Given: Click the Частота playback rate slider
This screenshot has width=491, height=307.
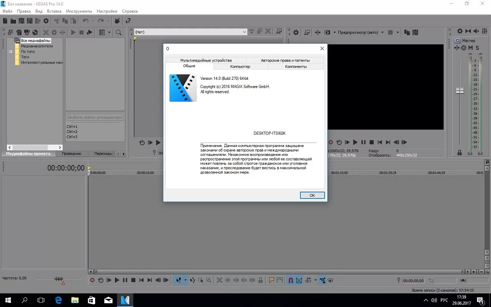Looking at the screenshot, I should click(x=59, y=279).
